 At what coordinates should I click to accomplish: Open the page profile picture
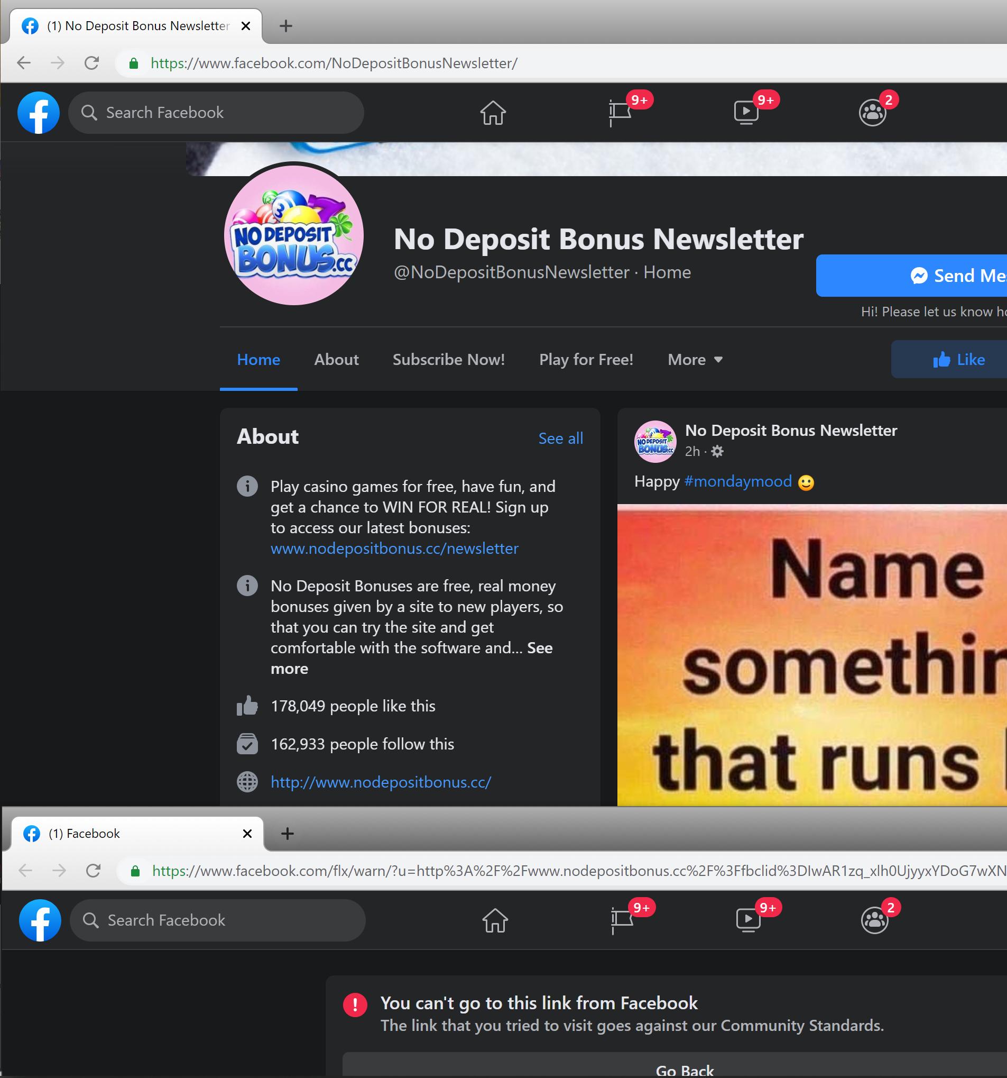[x=294, y=235]
